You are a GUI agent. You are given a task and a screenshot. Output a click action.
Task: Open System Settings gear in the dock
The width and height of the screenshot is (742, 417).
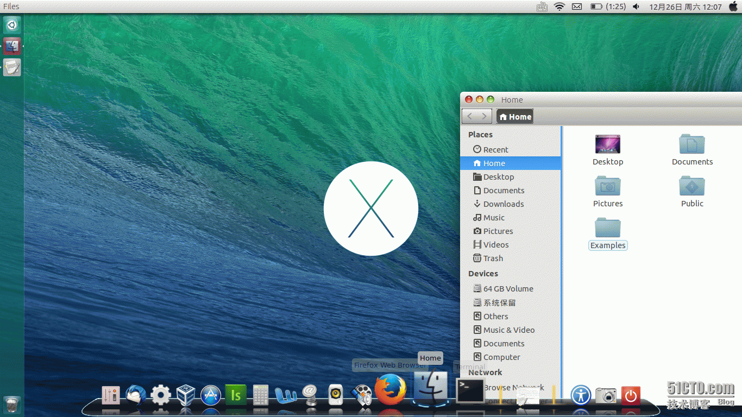tap(161, 395)
